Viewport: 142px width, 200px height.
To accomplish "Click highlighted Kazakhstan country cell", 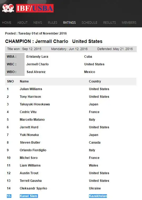I will pos(98,196).
